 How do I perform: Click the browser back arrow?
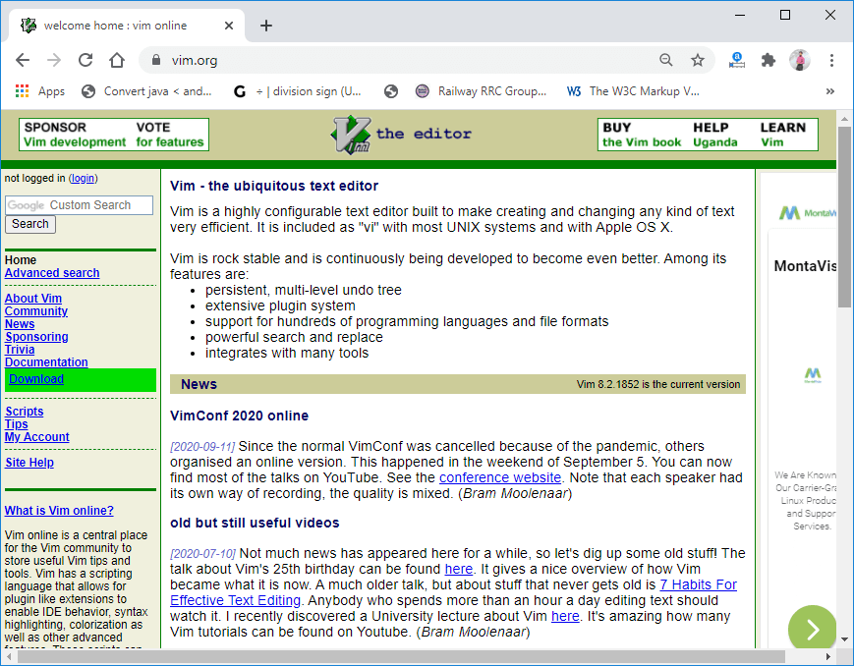click(x=23, y=60)
